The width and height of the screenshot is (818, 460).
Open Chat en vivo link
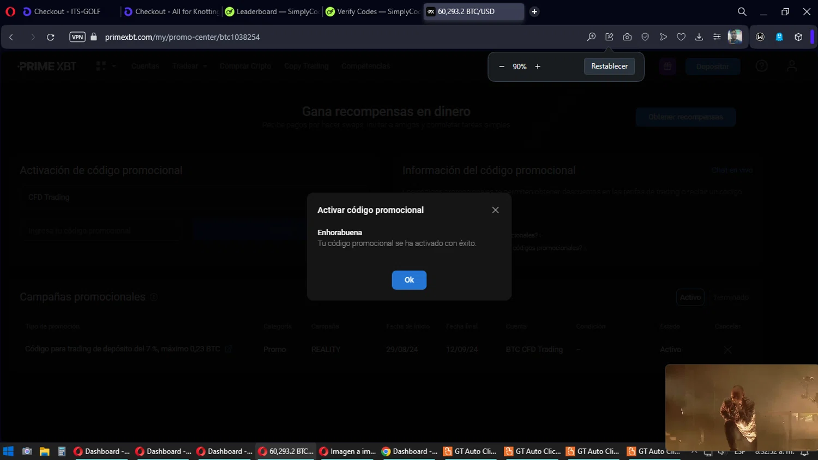[732, 170]
